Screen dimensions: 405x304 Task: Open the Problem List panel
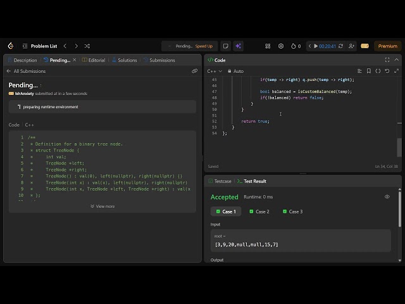tap(40, 46)
